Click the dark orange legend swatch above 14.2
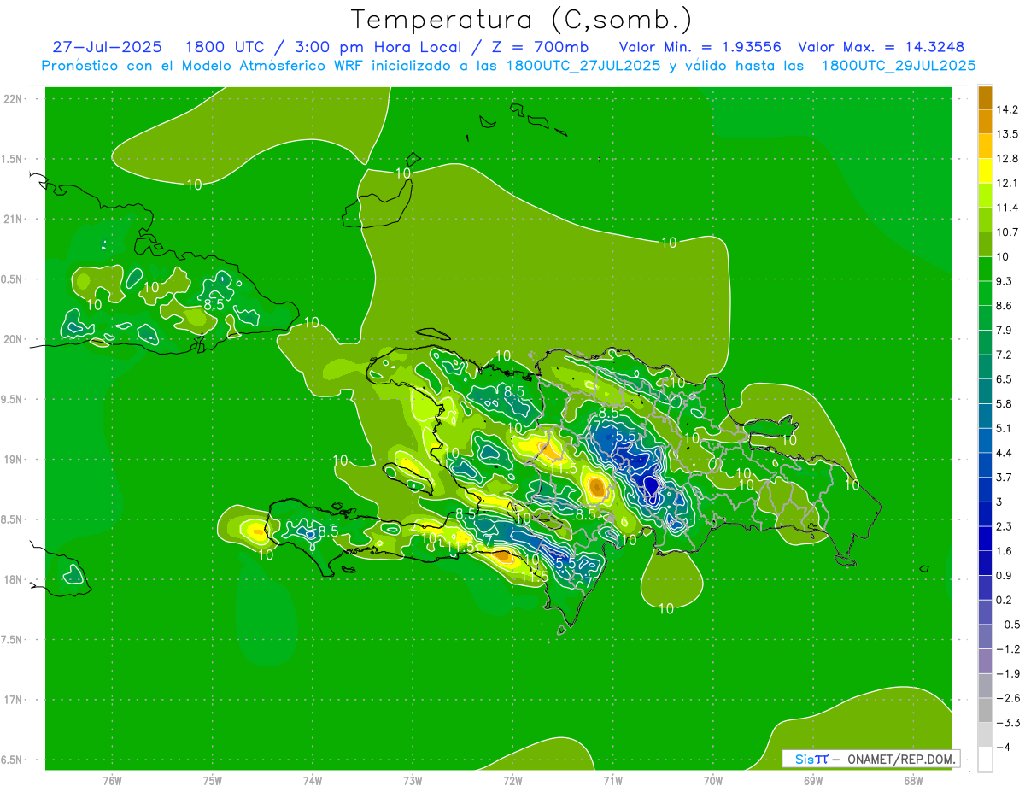 coord(985,98)
